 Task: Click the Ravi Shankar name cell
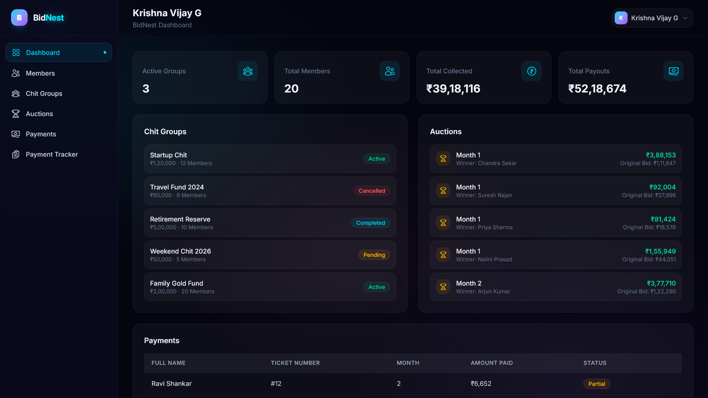[x=171, y=384]
